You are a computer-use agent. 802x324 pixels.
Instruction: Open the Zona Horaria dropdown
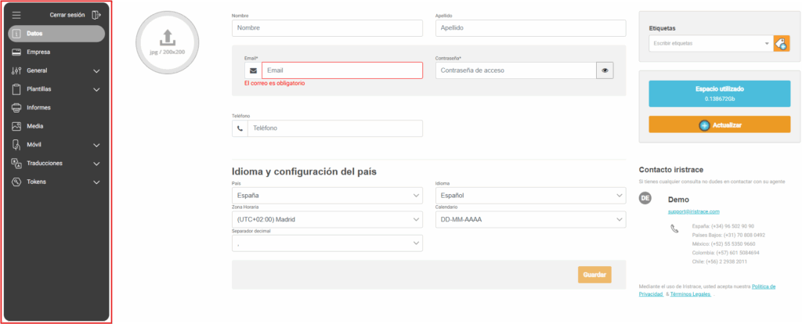click(x=327, y=219)
